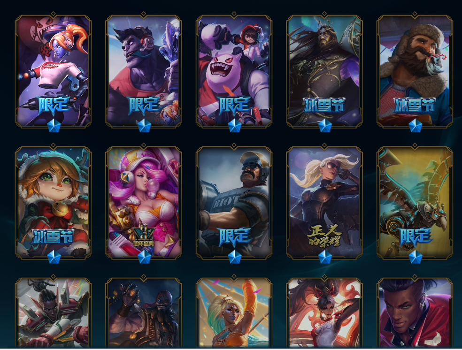The height and width of the screenshot is (350, 462).
Task: Open the mecha warrior with dreadlocks card
Action: pos(54,313)
